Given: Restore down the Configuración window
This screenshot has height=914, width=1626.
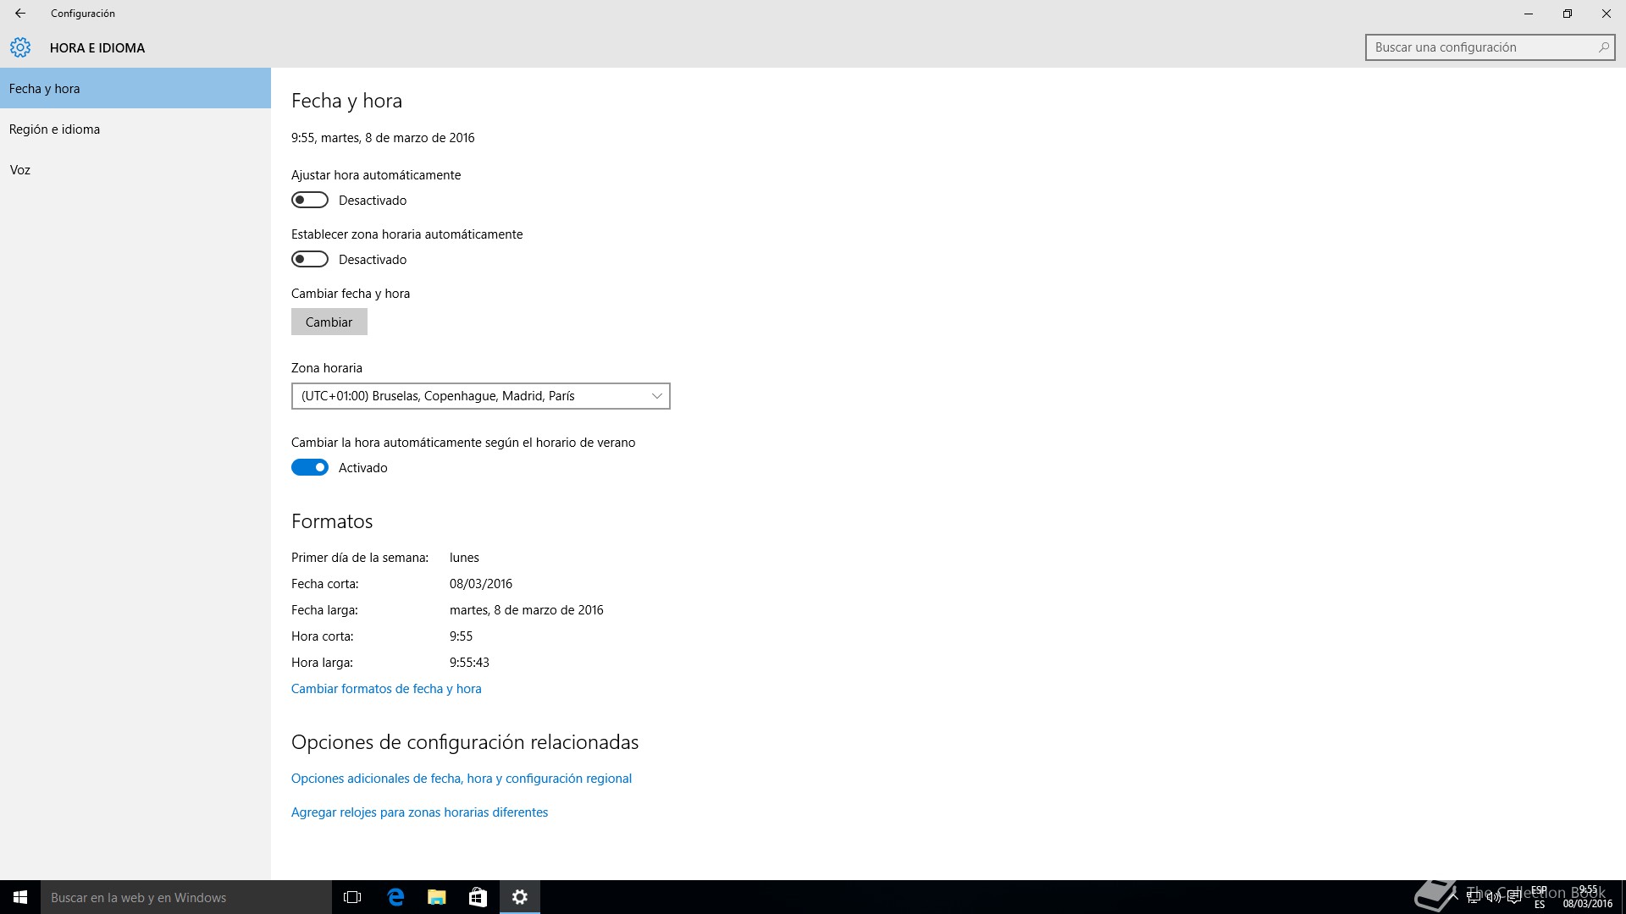Looking at the screenshot, I should click(1568, 14).
